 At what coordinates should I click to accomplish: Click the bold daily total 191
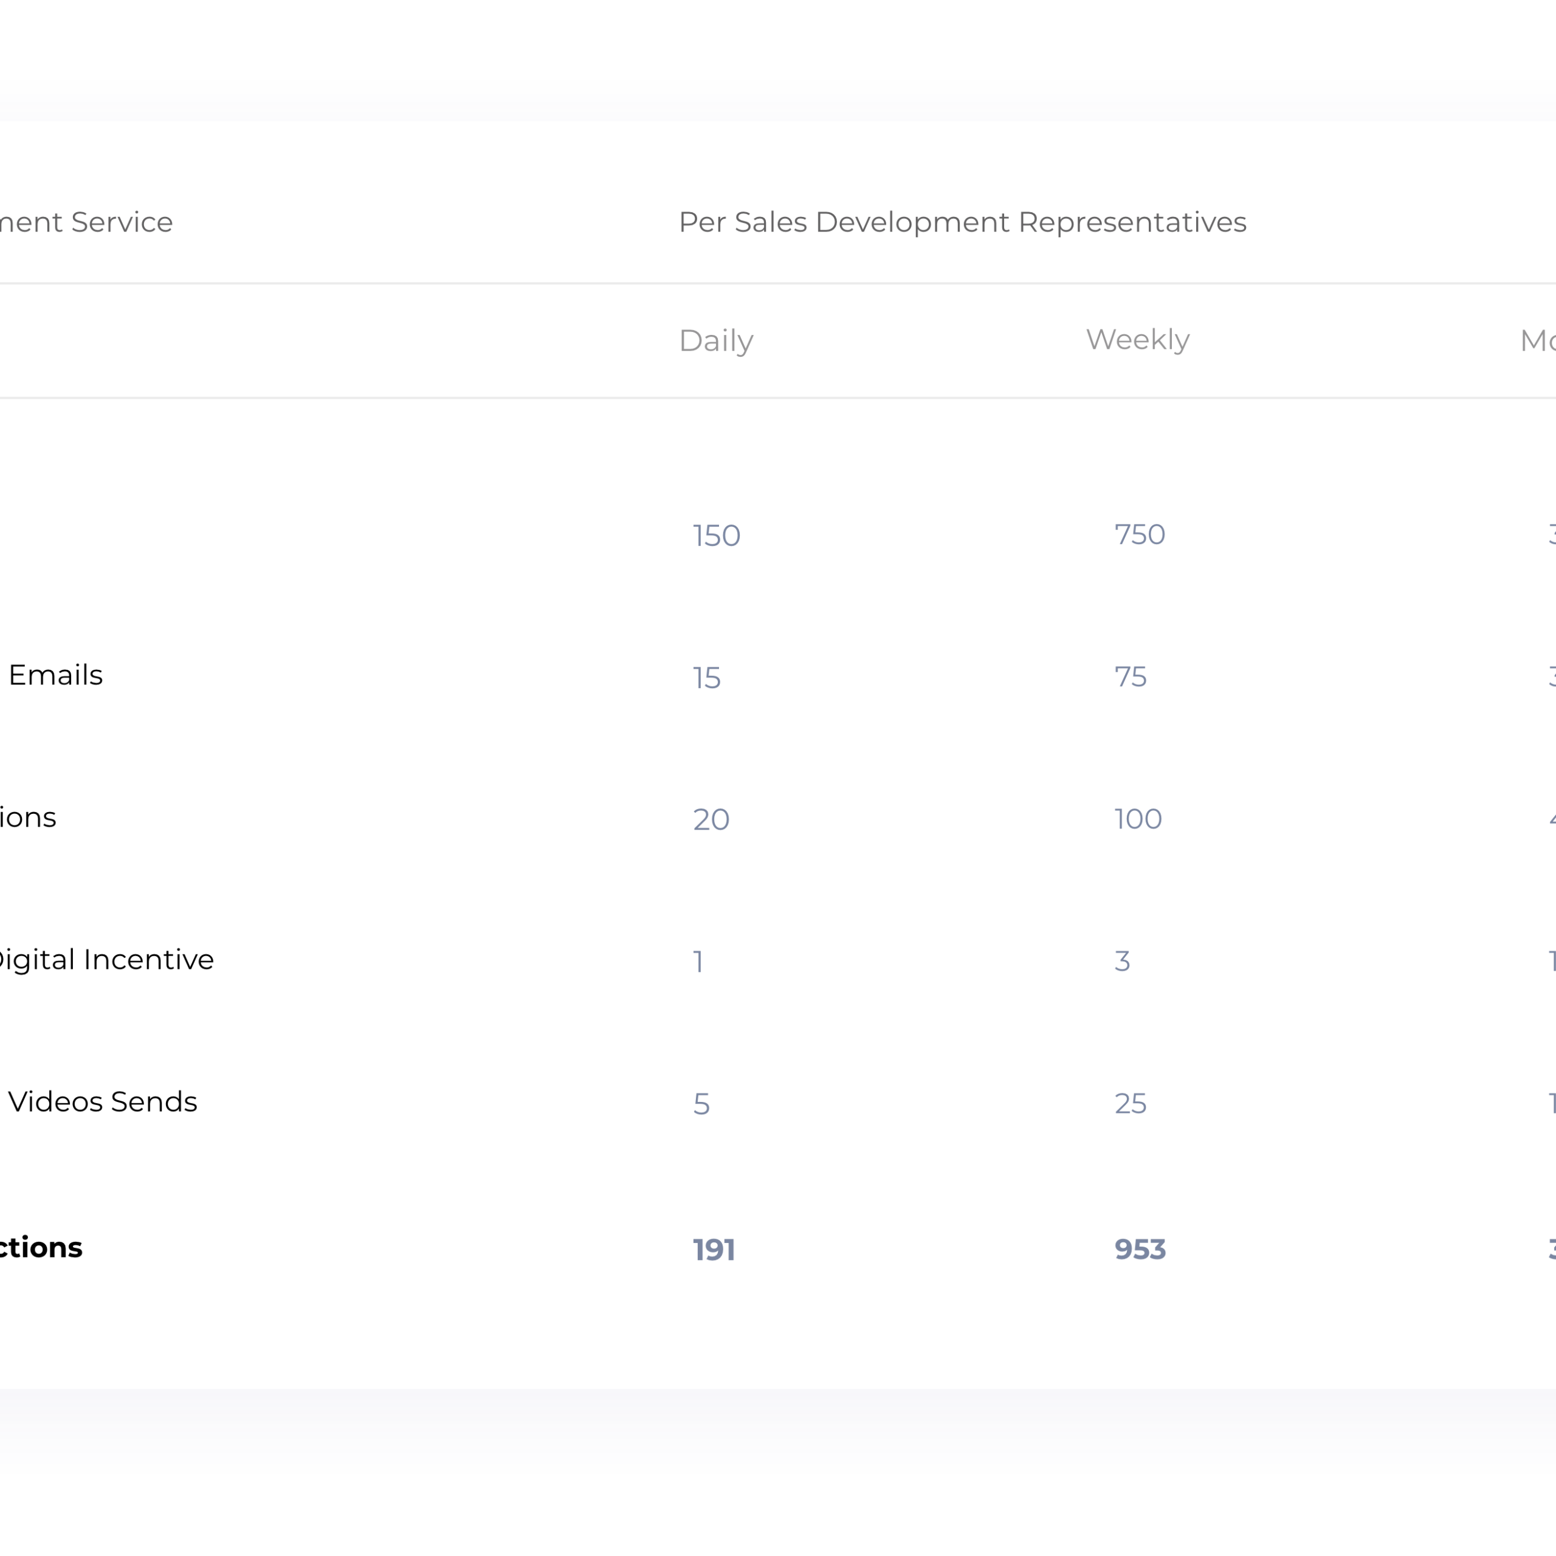[714, 1250]
